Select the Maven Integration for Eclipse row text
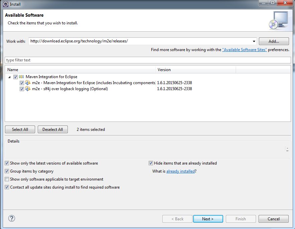295x229 pixels. click(x=51, y=77)
